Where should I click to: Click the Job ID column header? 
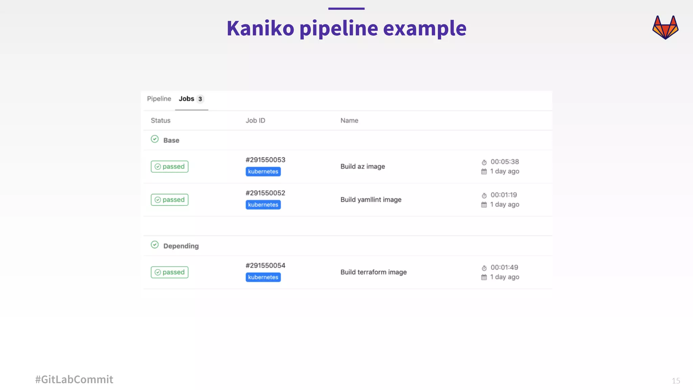[255, 121]
